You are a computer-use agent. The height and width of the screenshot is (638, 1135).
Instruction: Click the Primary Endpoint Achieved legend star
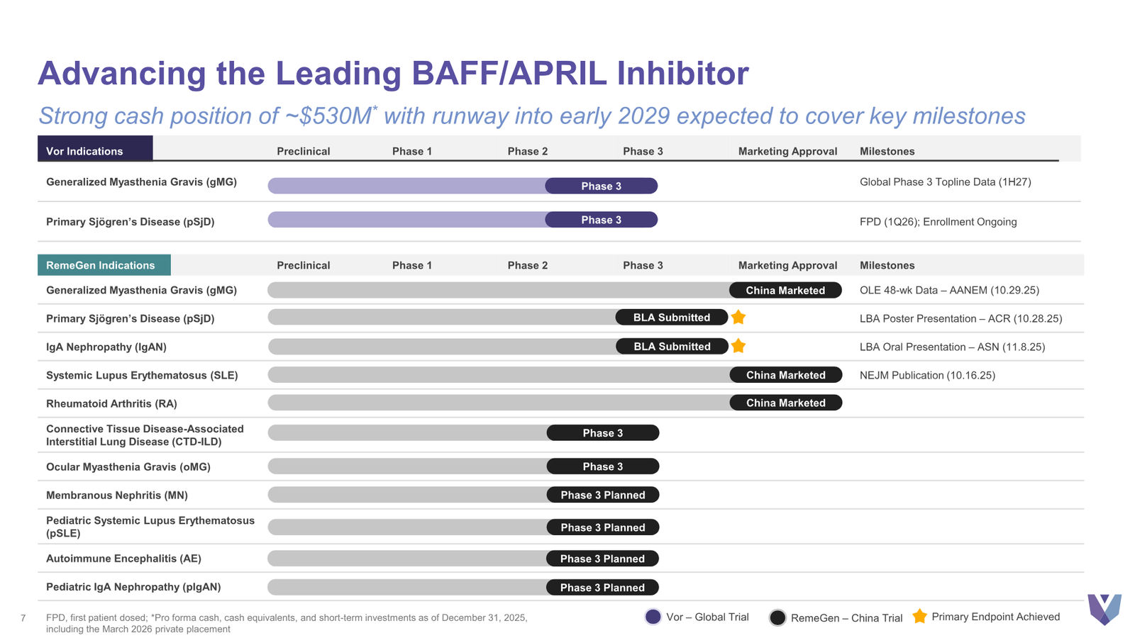[919, 616]
